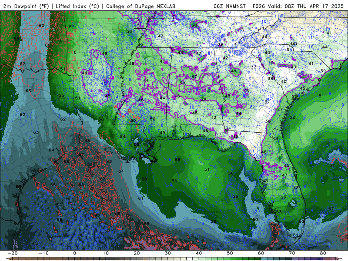Click the dewpoint value '36' on the map

pyautogui.click(x=221, y=45)
